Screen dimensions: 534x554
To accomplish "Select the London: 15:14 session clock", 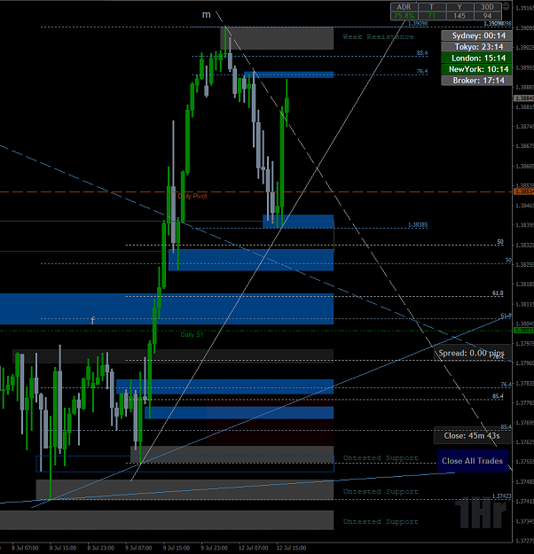I will pyautogui.click(x=476, y=58).
